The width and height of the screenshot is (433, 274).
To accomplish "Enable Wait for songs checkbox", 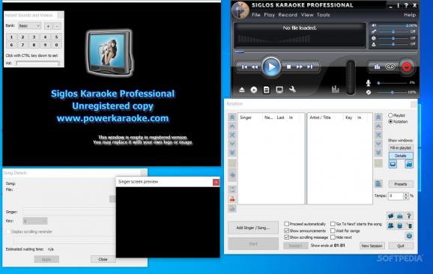I will pyautogui.click(x=333, y=231).
